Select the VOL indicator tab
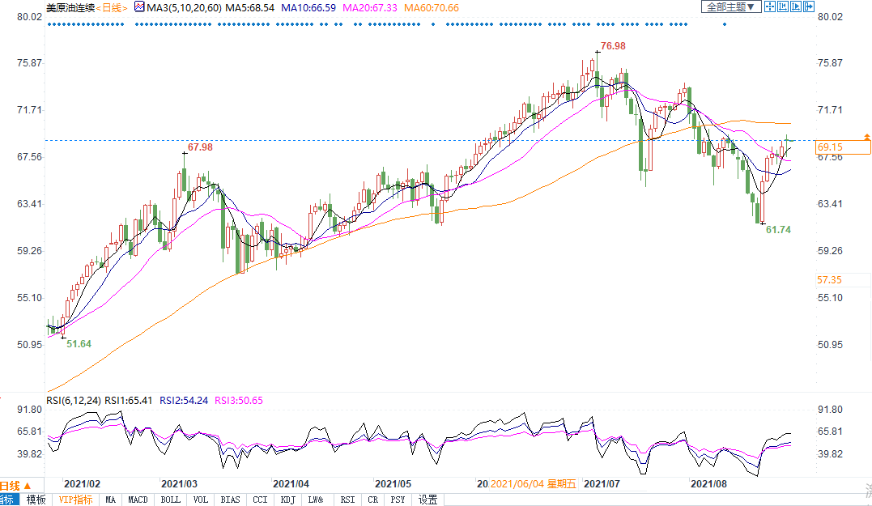This screenshot has width=872, height=506. [x=202, y=500]
